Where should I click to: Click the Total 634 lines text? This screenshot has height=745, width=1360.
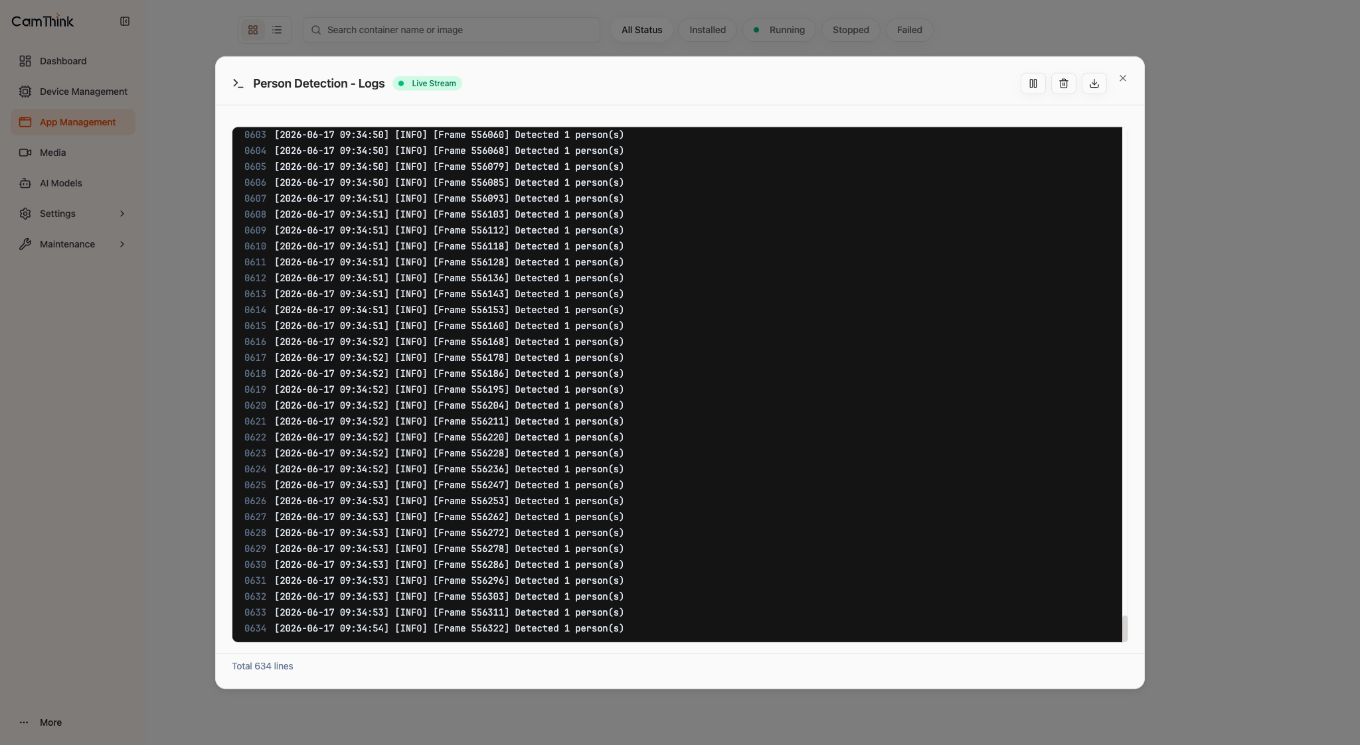262,666
